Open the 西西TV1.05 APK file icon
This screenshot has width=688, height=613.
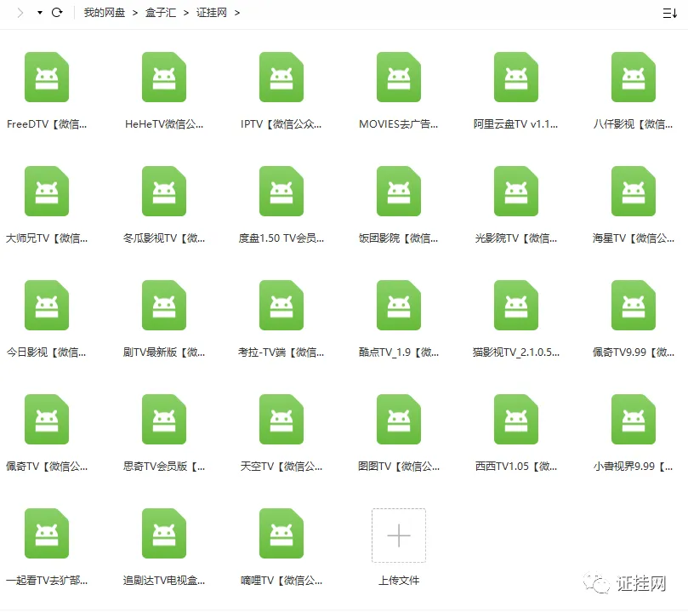pyautogui.click(x=516, y=420)
